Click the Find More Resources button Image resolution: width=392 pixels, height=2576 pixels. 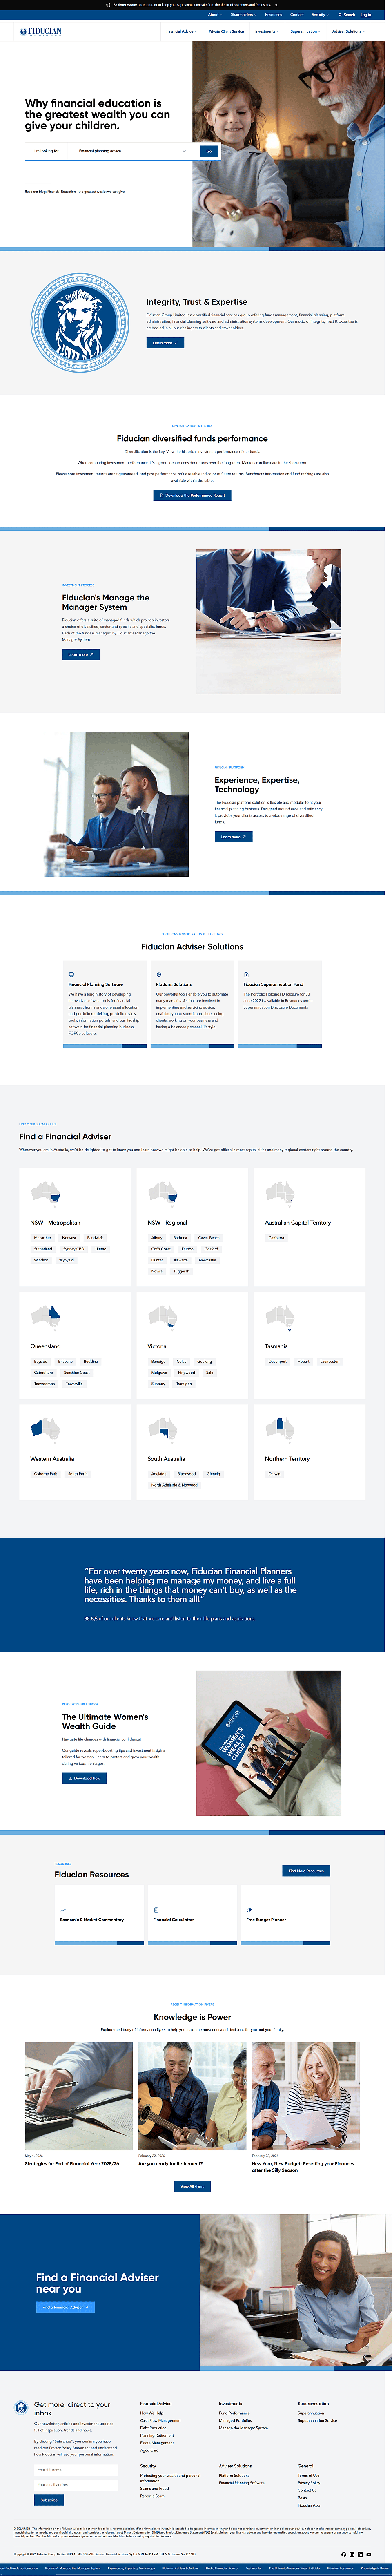coord(306,1871)
